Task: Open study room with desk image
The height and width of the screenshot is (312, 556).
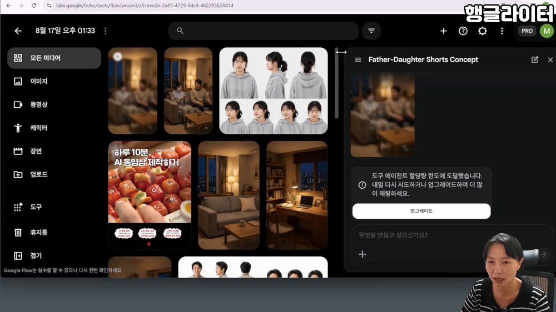Action: pos(297,195)
